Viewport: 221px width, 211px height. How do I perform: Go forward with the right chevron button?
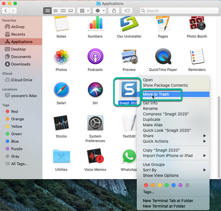click(13, 11)
